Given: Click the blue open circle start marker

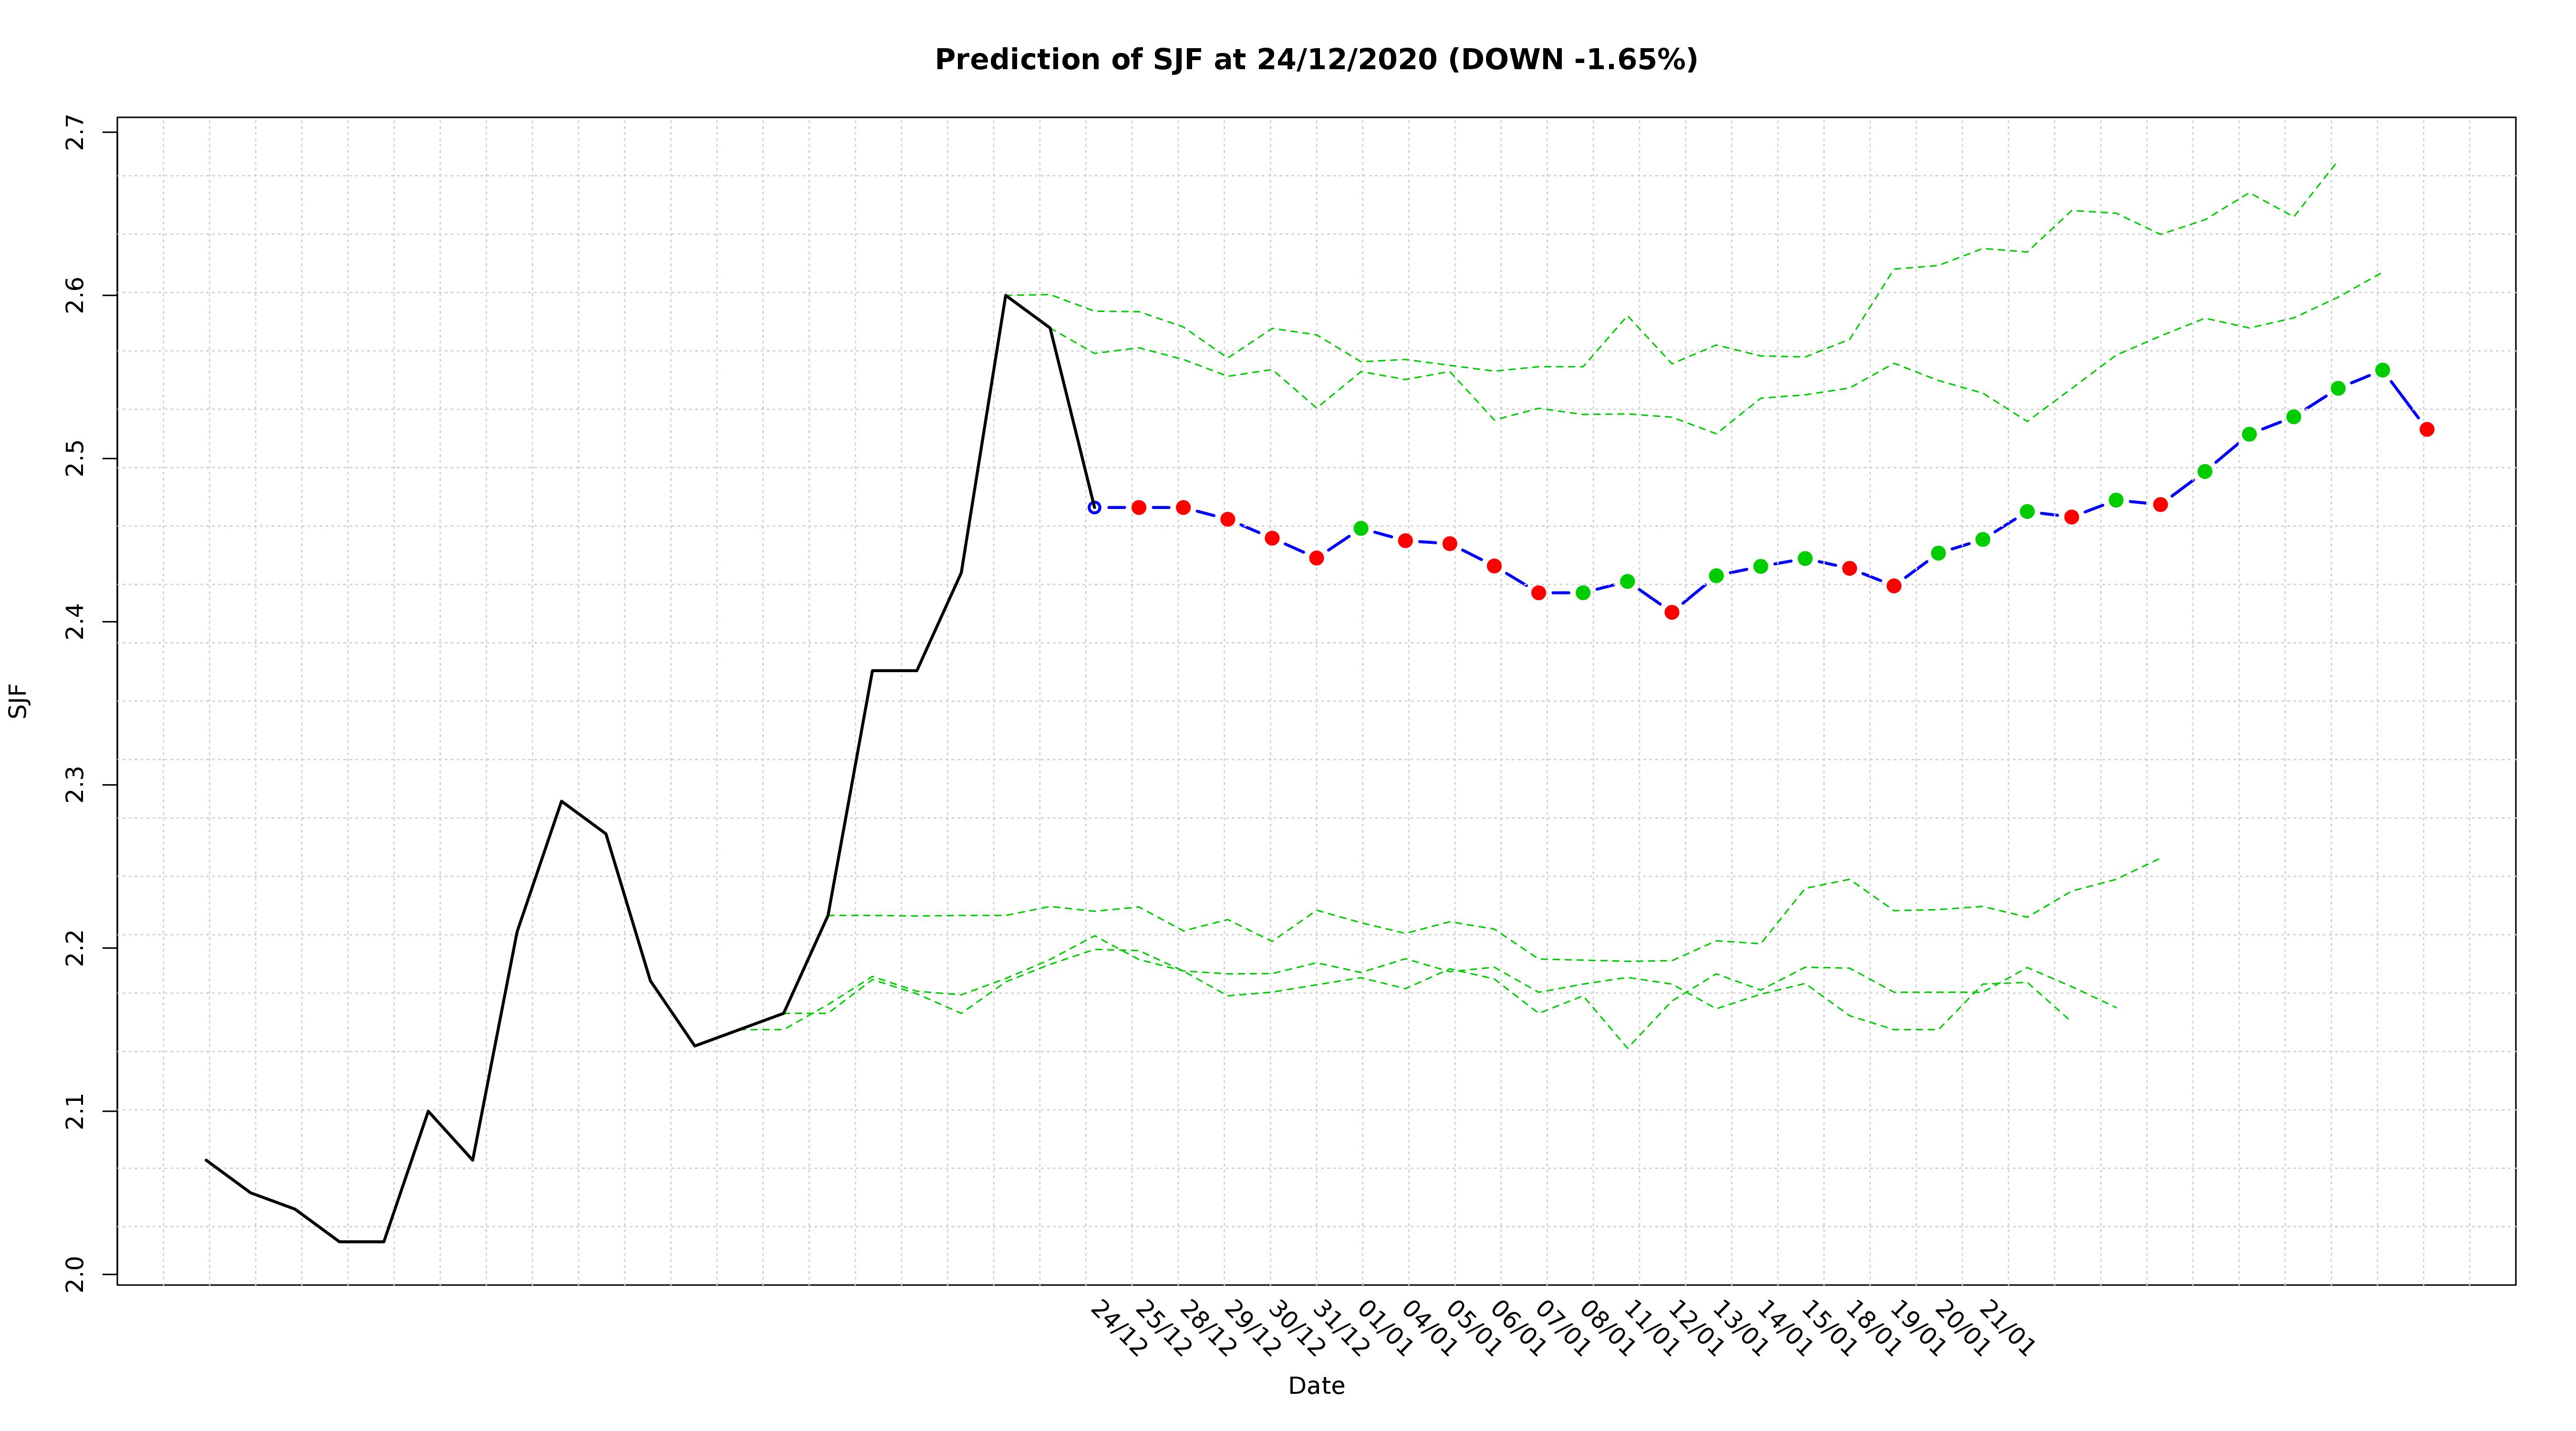Looking at the screenshot, I should (x=1094, y=507).
